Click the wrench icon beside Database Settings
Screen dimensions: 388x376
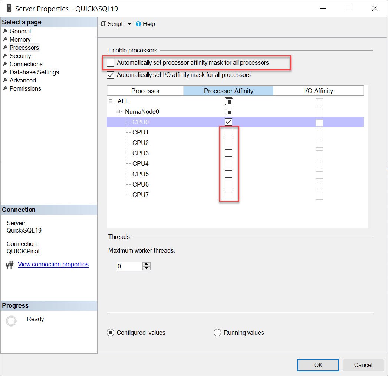pos(5,72)
